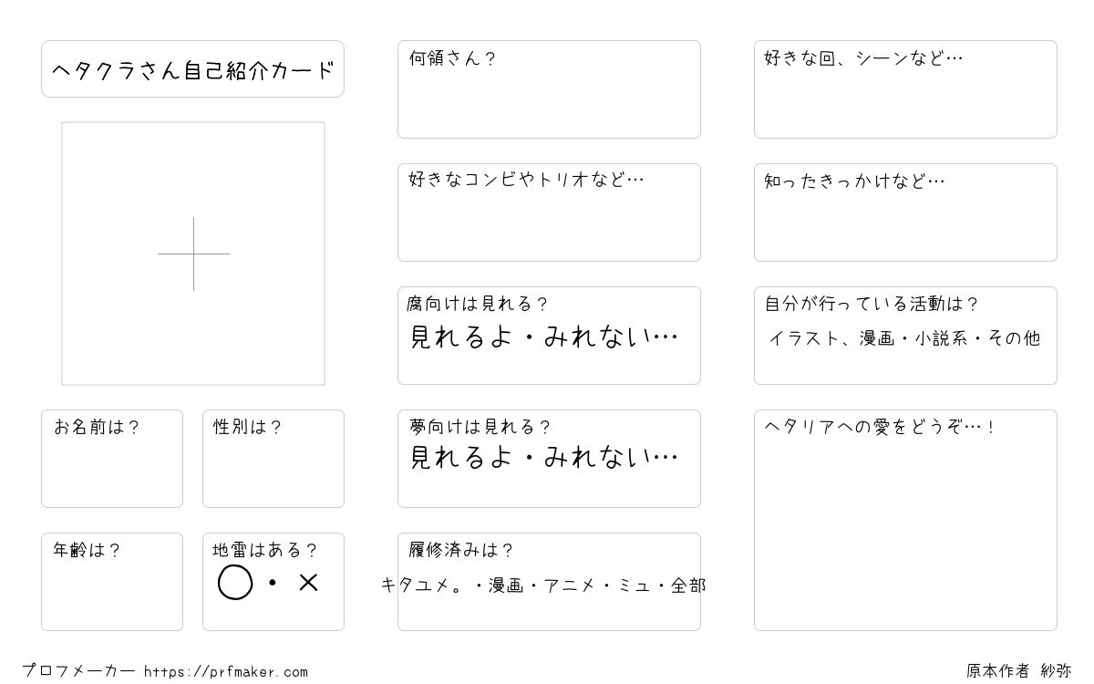Click the ヘタクラさん自己紹介カード title

point(192,69)
